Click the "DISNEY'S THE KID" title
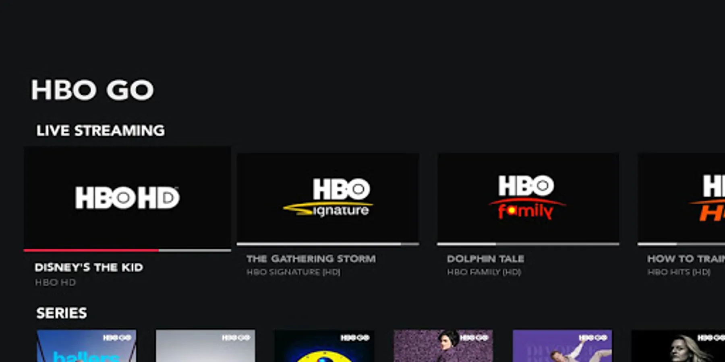Image resolution: width=725 pixels, height=362 pixels. pyautogui.click(x=89, y=267)
